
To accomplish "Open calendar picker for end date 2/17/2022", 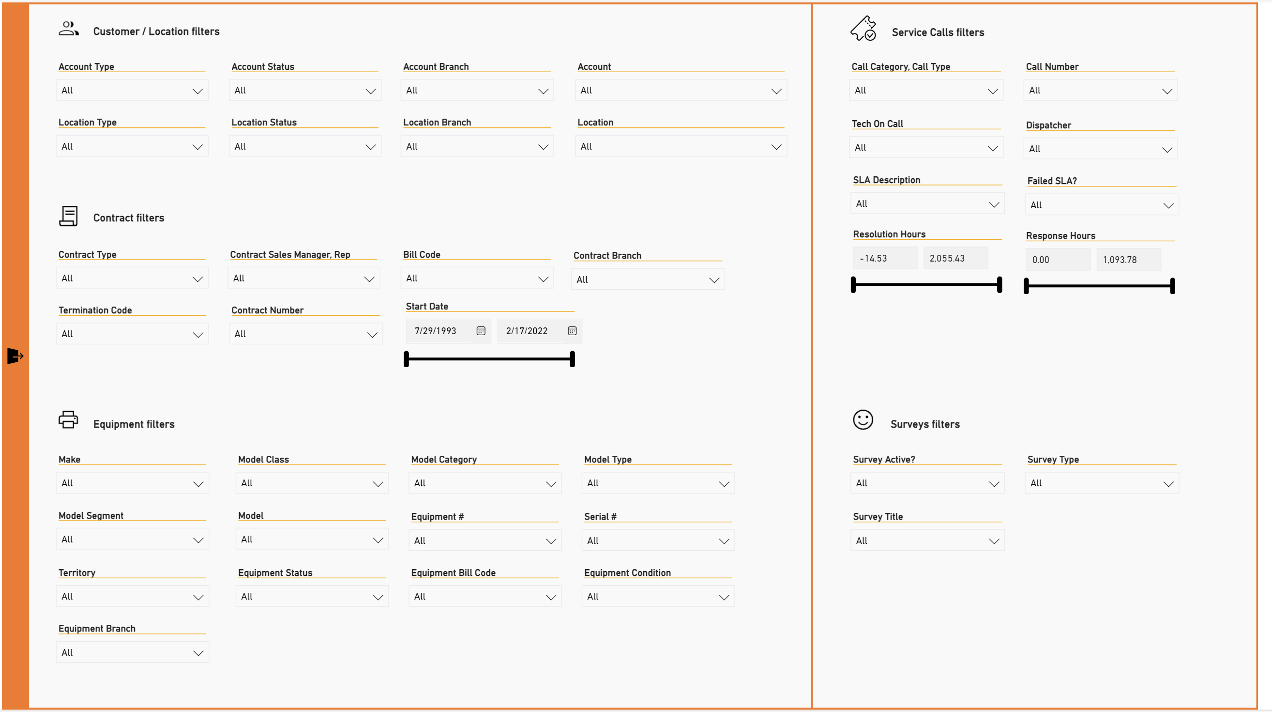I will tap(572, 331).
